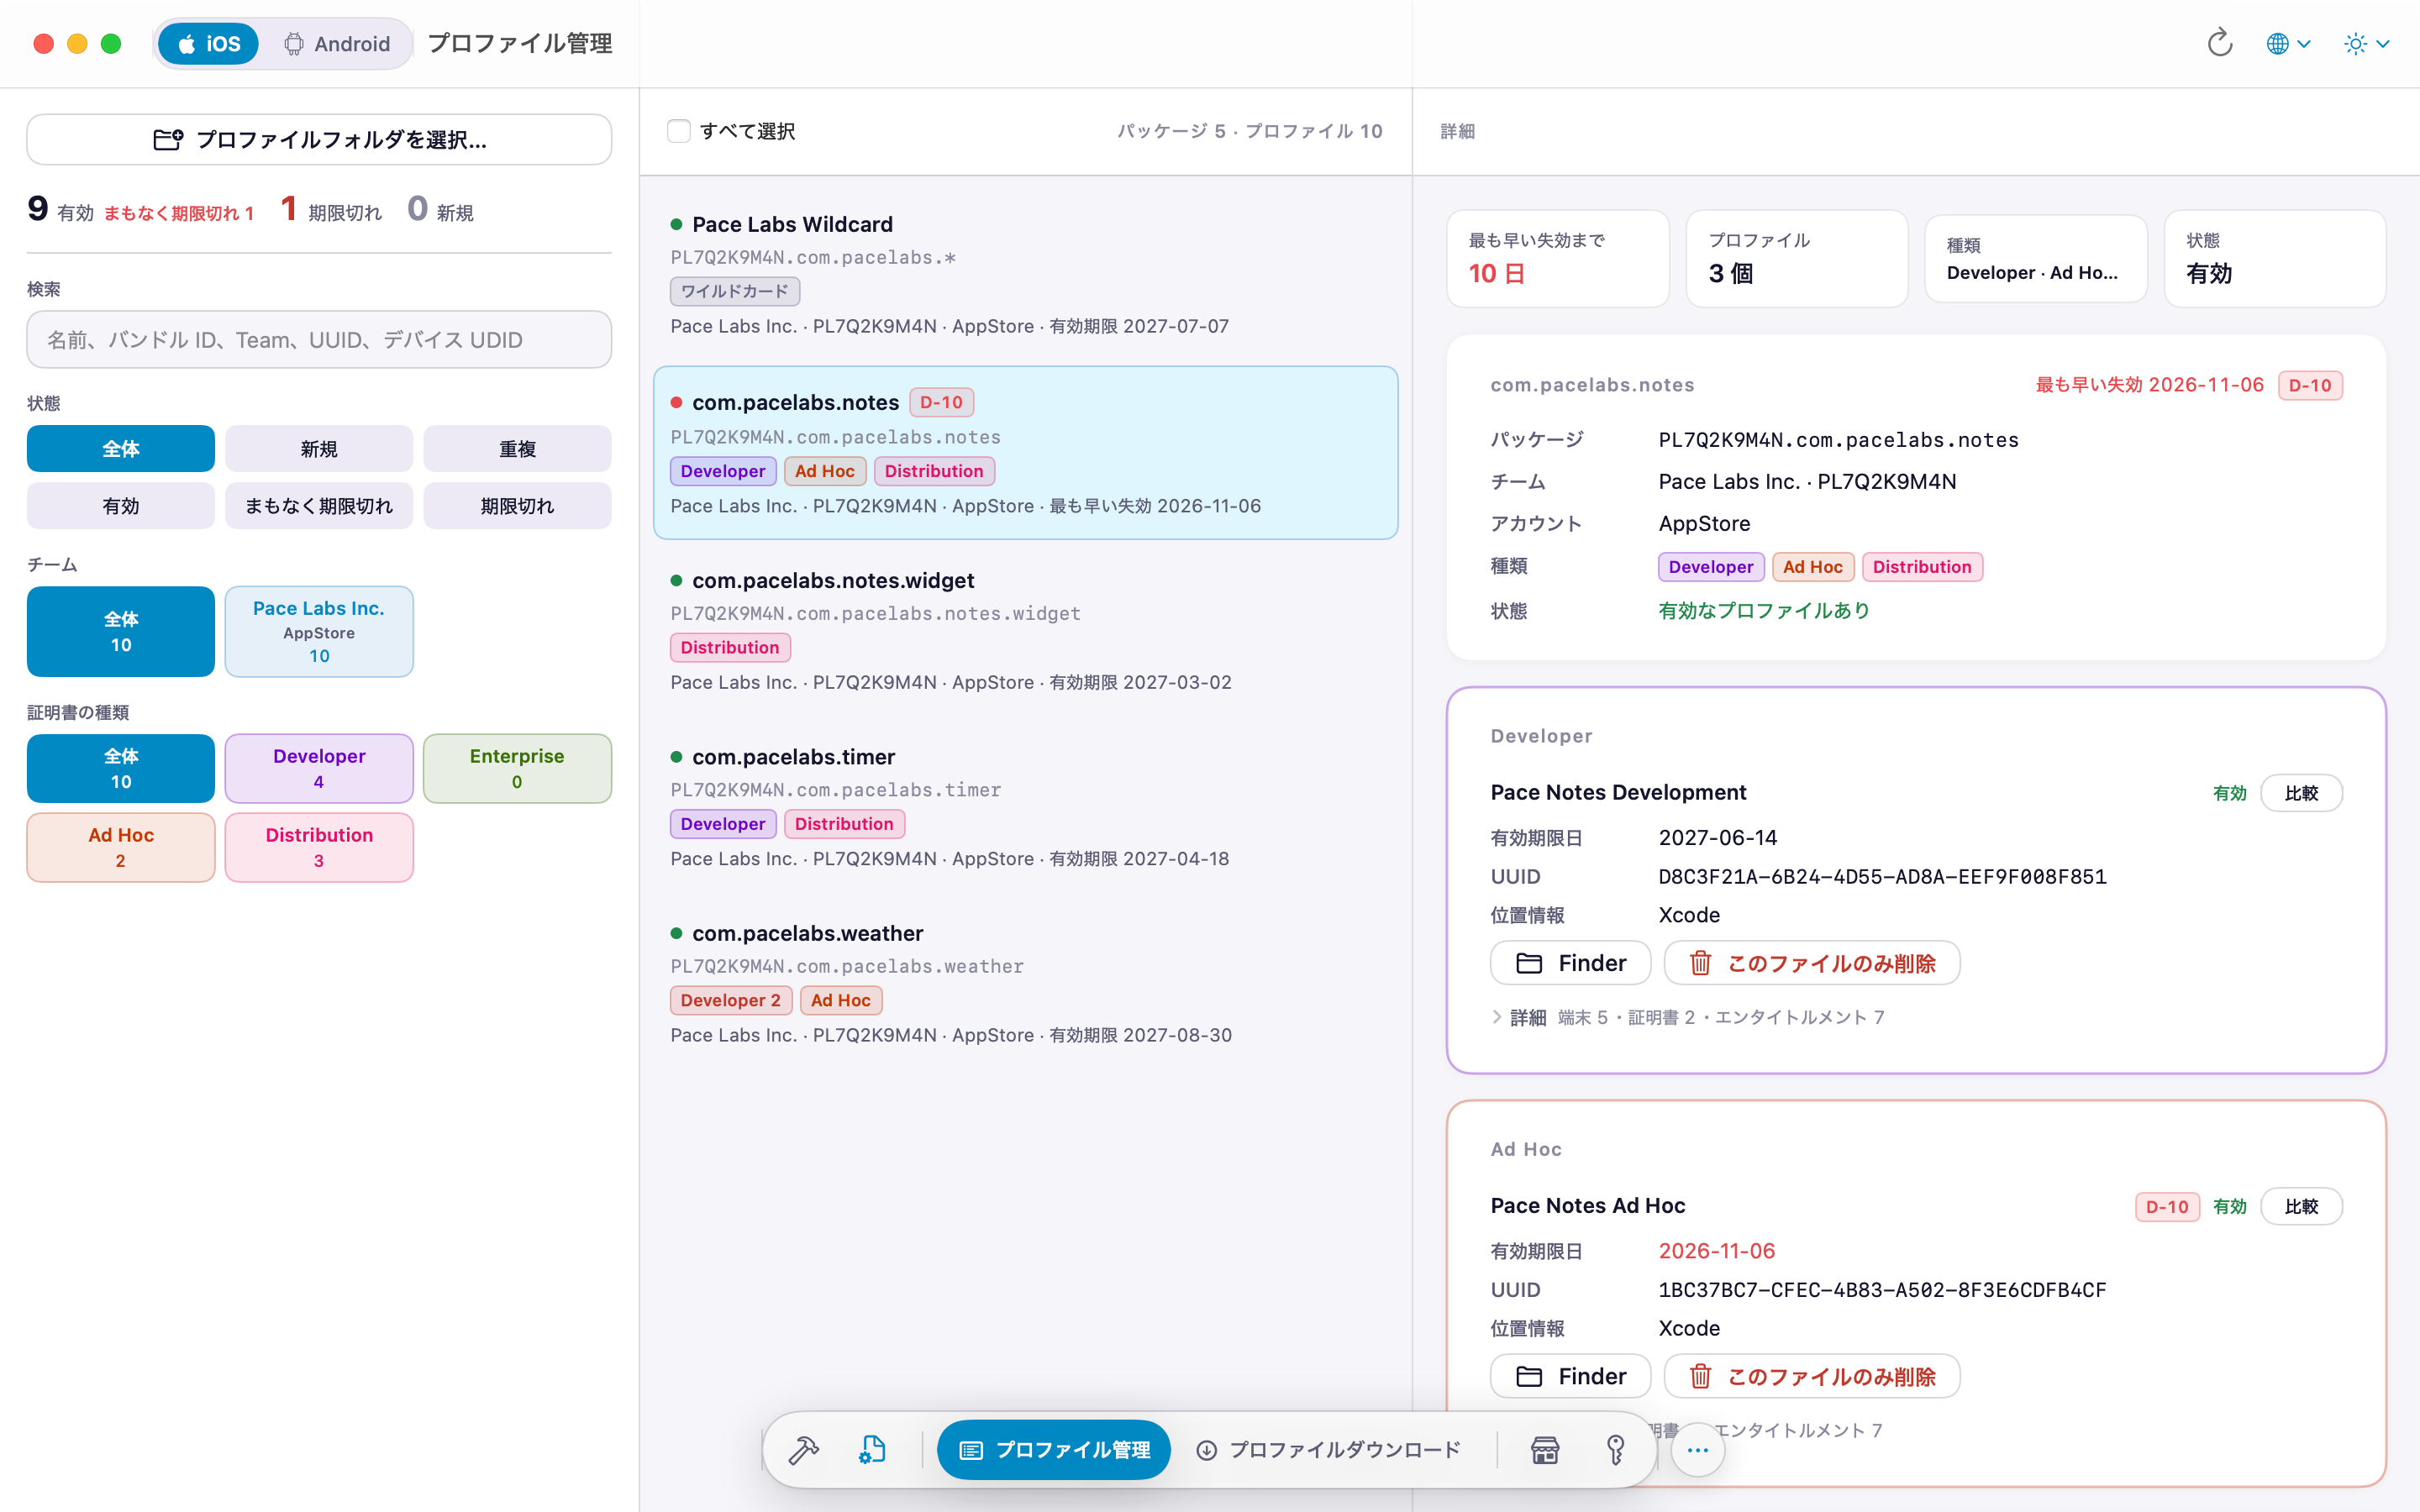The image size is (2420, 1512).
Task: Click the profile search input field
Action: tap(319, 340)
